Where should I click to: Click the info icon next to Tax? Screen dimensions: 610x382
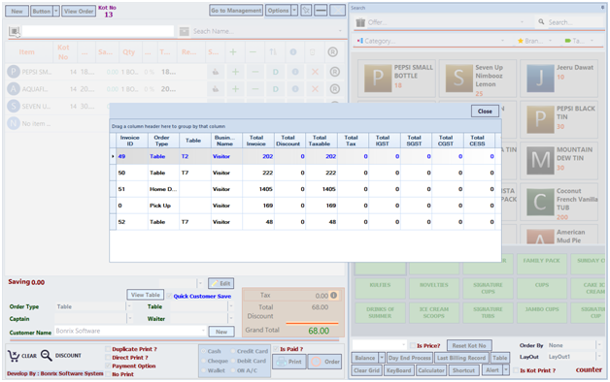334,296
